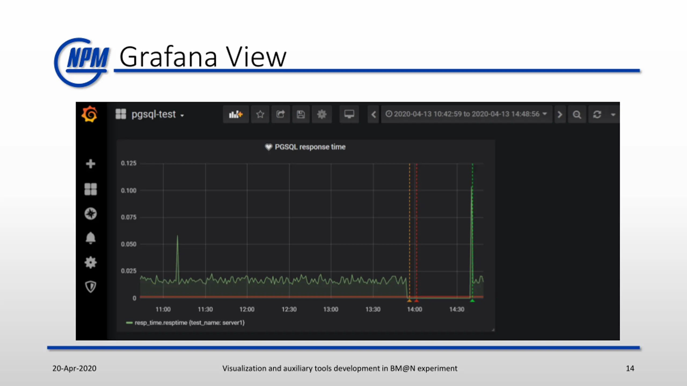This screenshot has width=687, height=386.
Task: Shift time range backward with left arrow
Action: tap(373, 114)
